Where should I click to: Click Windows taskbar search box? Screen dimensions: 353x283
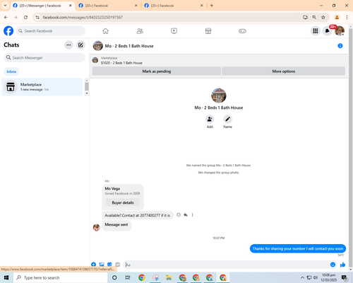coord(61,277)
